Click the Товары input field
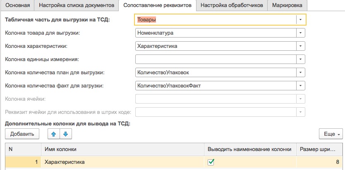This screenshot has height=170, width=345. (215, 20)
